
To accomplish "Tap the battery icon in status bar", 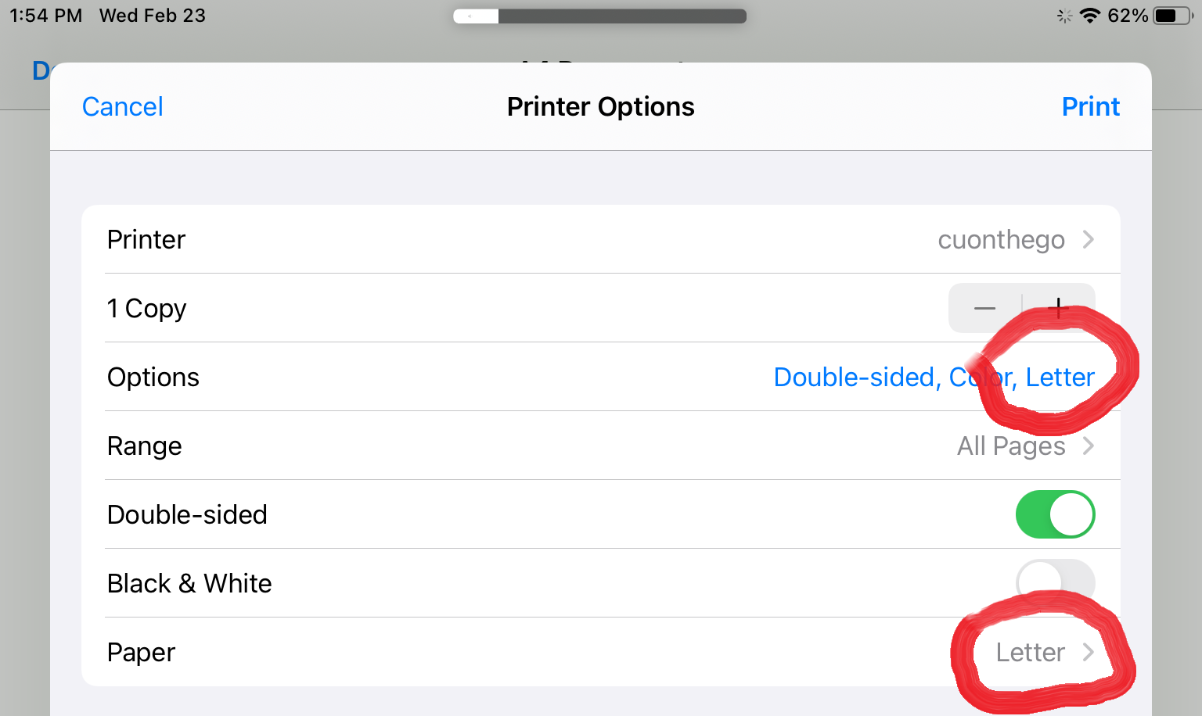I will [x=1172, y=16].
